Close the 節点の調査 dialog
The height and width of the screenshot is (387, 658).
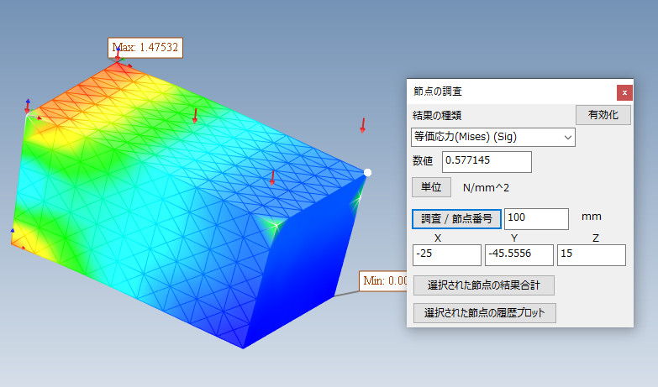624,92
